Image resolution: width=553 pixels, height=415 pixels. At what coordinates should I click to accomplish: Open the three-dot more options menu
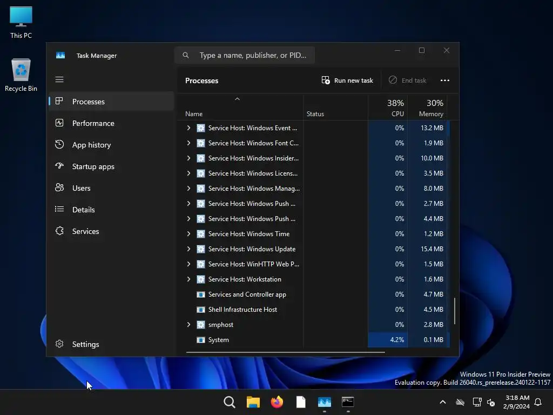tap(445, 81)
